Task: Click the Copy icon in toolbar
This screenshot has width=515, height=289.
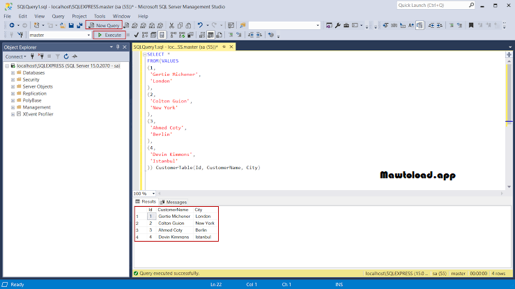Action: click(180, 25)
